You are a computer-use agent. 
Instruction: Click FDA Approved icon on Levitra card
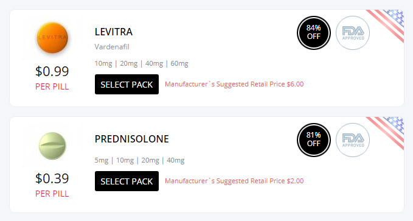(353, 33)
